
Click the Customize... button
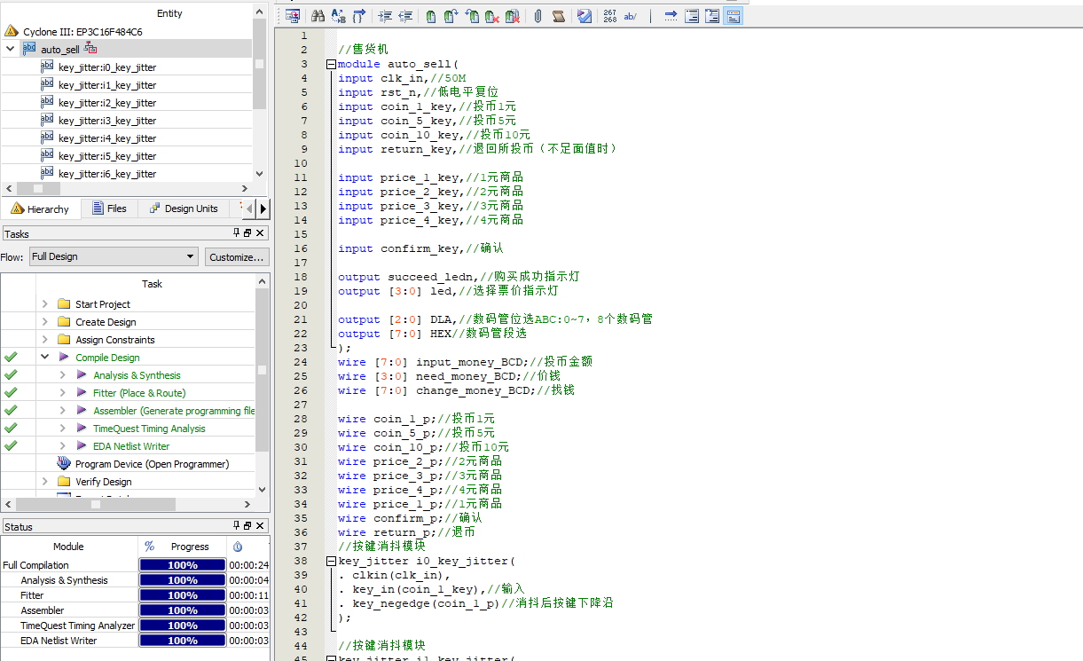(237, 257)
